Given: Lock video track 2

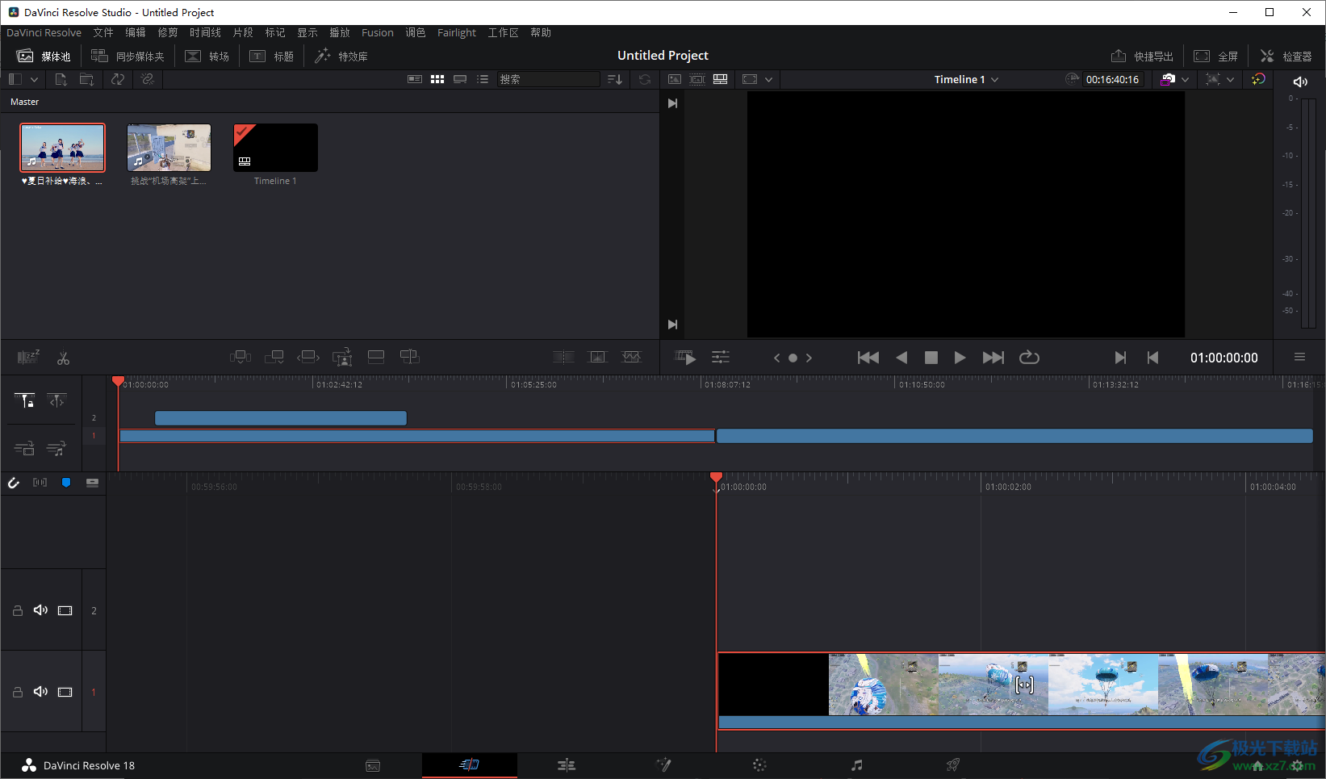Looking at the screenshot, I should [x=17, y=610].
